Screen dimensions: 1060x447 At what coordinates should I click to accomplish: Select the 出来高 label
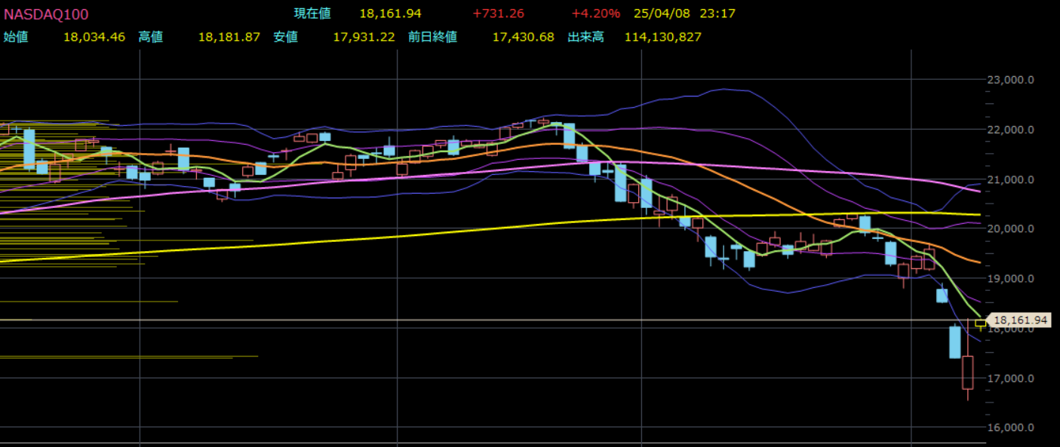tap(586, 37)
